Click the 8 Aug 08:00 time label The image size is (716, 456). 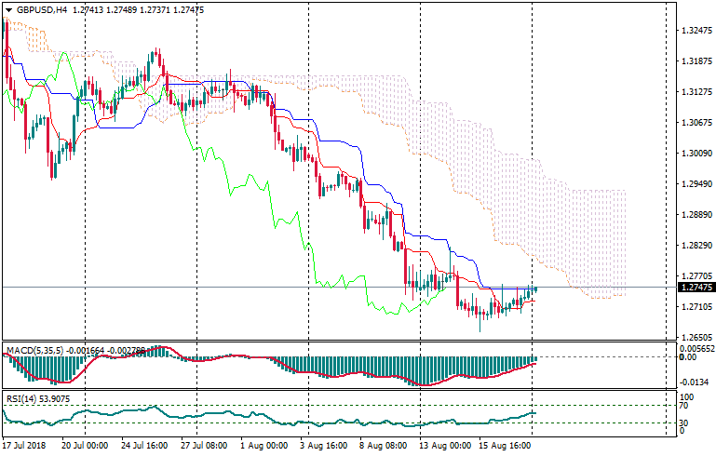pyautogui.click(x=383, y=446)
